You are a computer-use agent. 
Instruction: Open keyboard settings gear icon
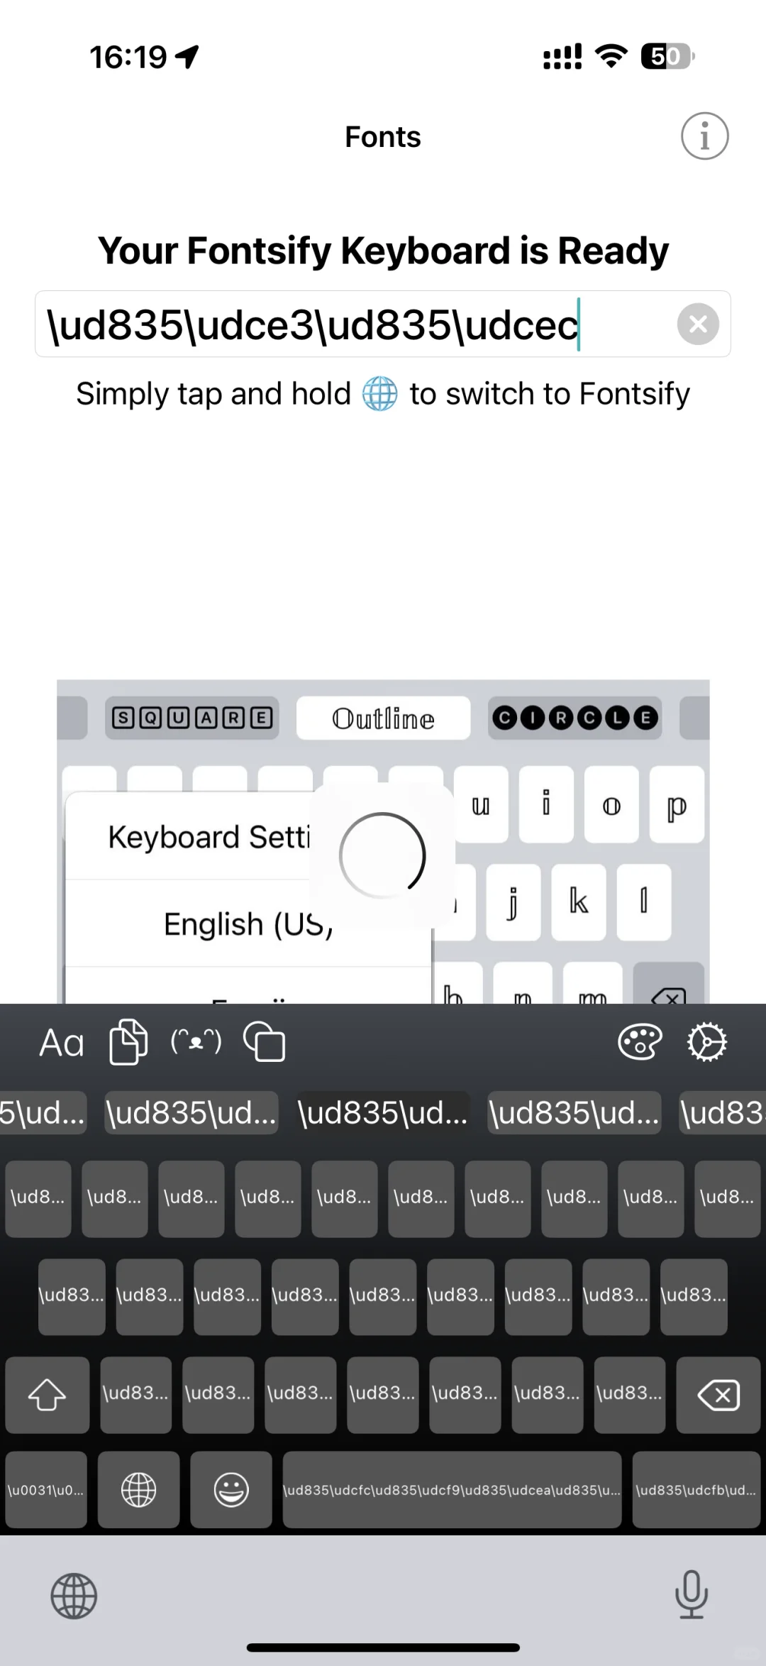707,1042
